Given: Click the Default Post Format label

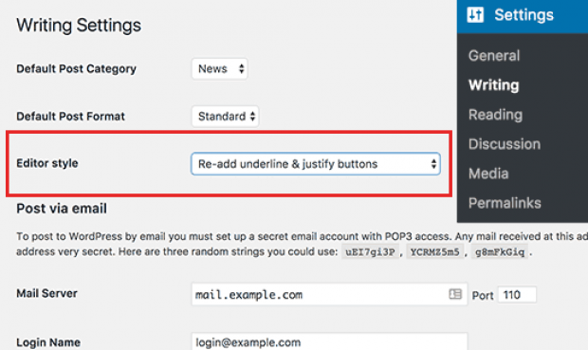Looking at the screenshot, I should (70, 117).
